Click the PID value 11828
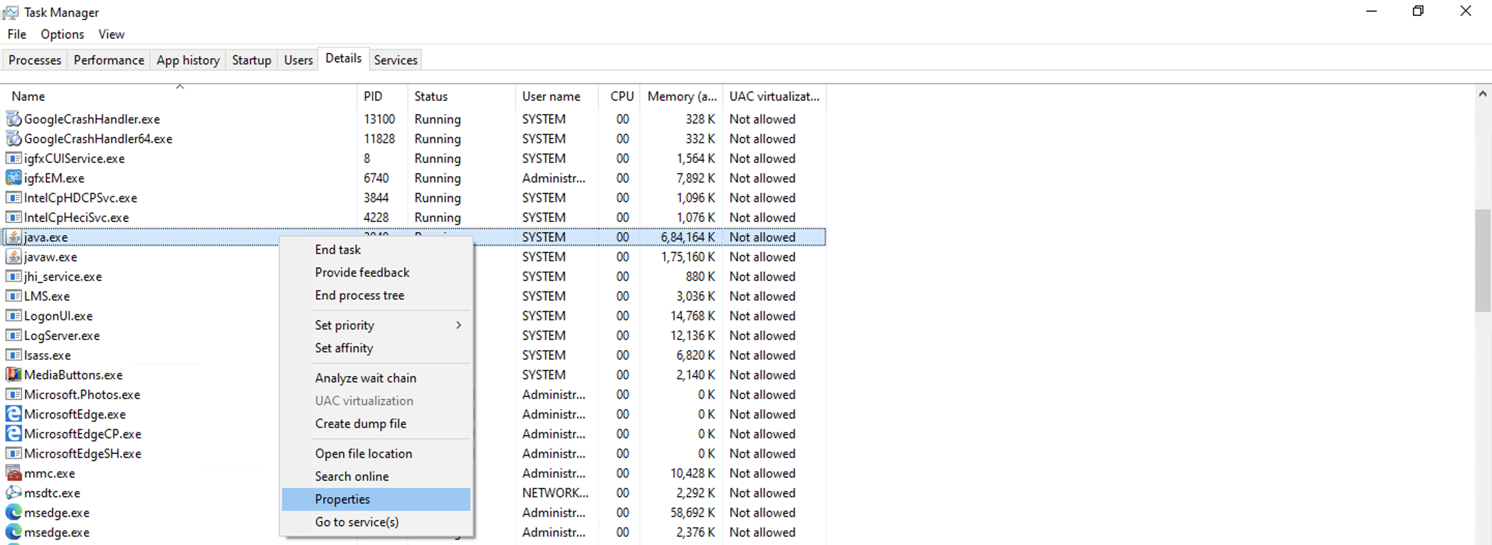The width and height of the screenshot is (1492, 545). point(379,139)
